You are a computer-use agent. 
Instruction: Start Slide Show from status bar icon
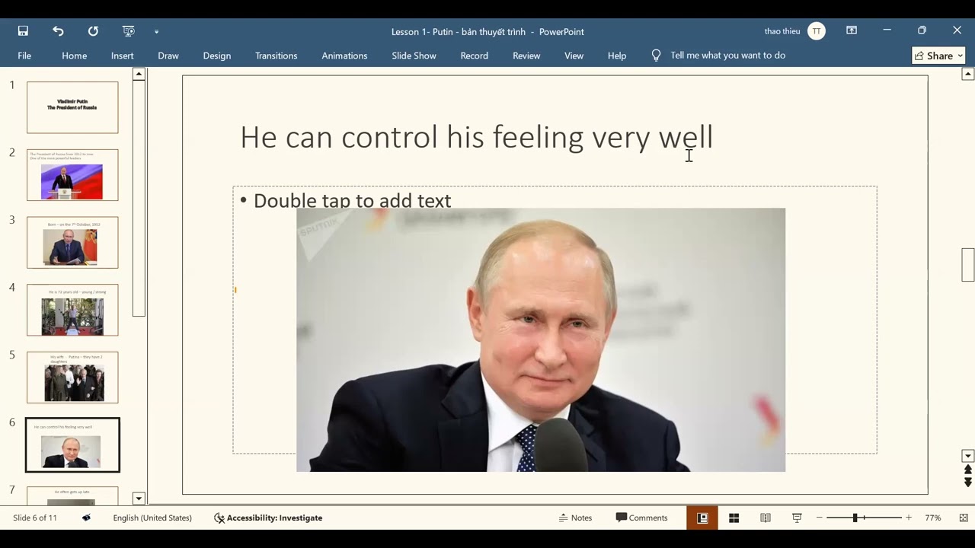tap(797, 518)
